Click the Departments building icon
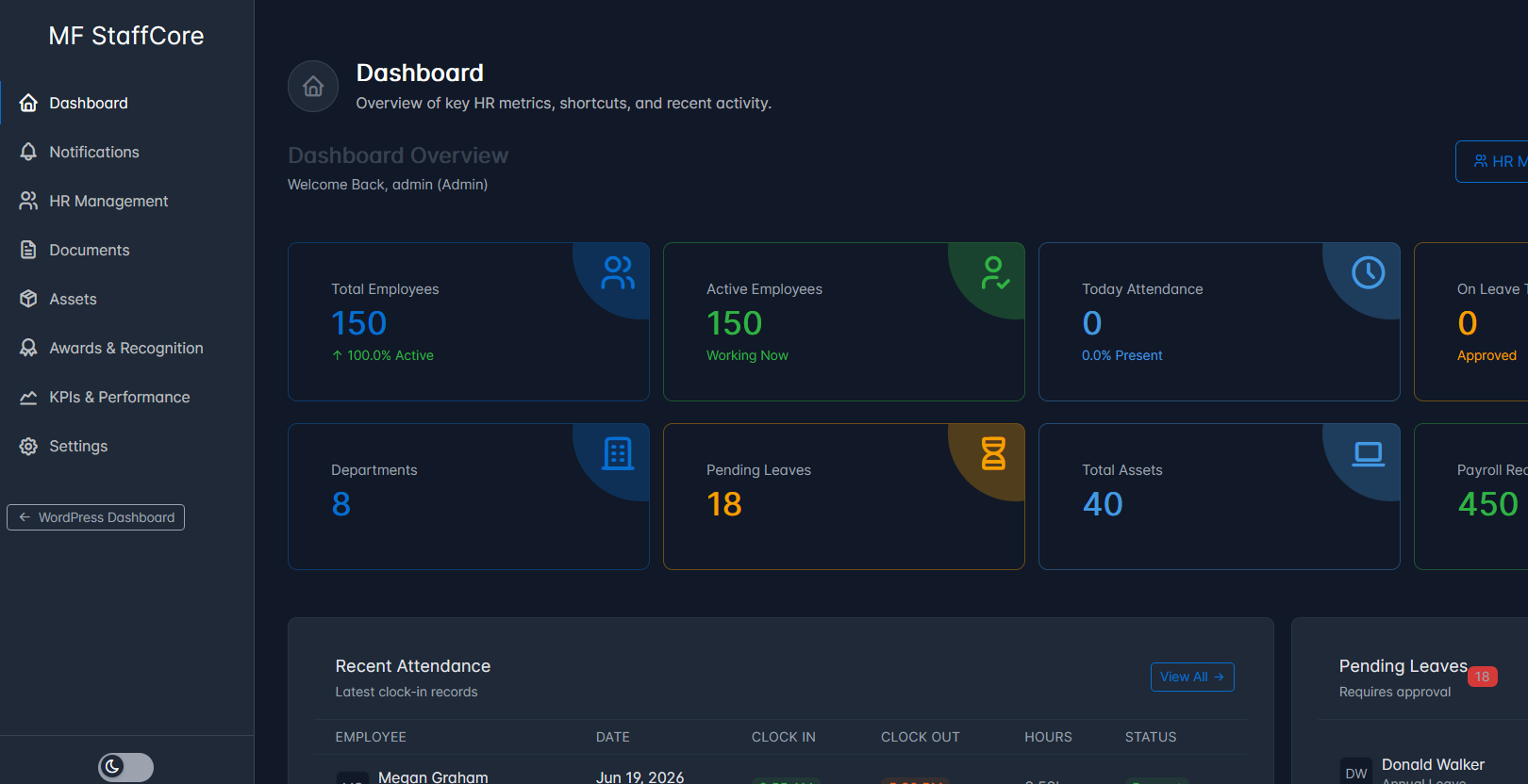 coord(618,453)
